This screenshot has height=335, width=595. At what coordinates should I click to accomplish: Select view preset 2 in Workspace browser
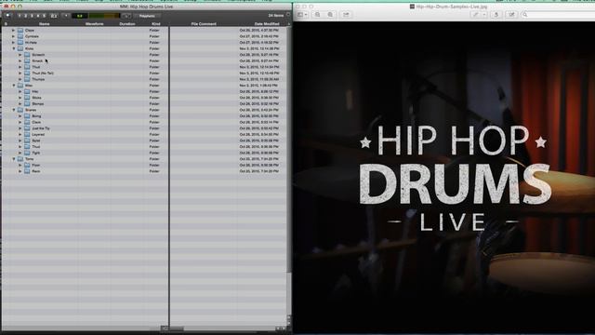(x=25, y=16)
